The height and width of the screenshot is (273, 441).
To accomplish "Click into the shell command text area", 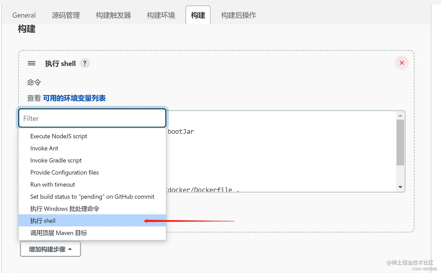I will pos(281,151).
